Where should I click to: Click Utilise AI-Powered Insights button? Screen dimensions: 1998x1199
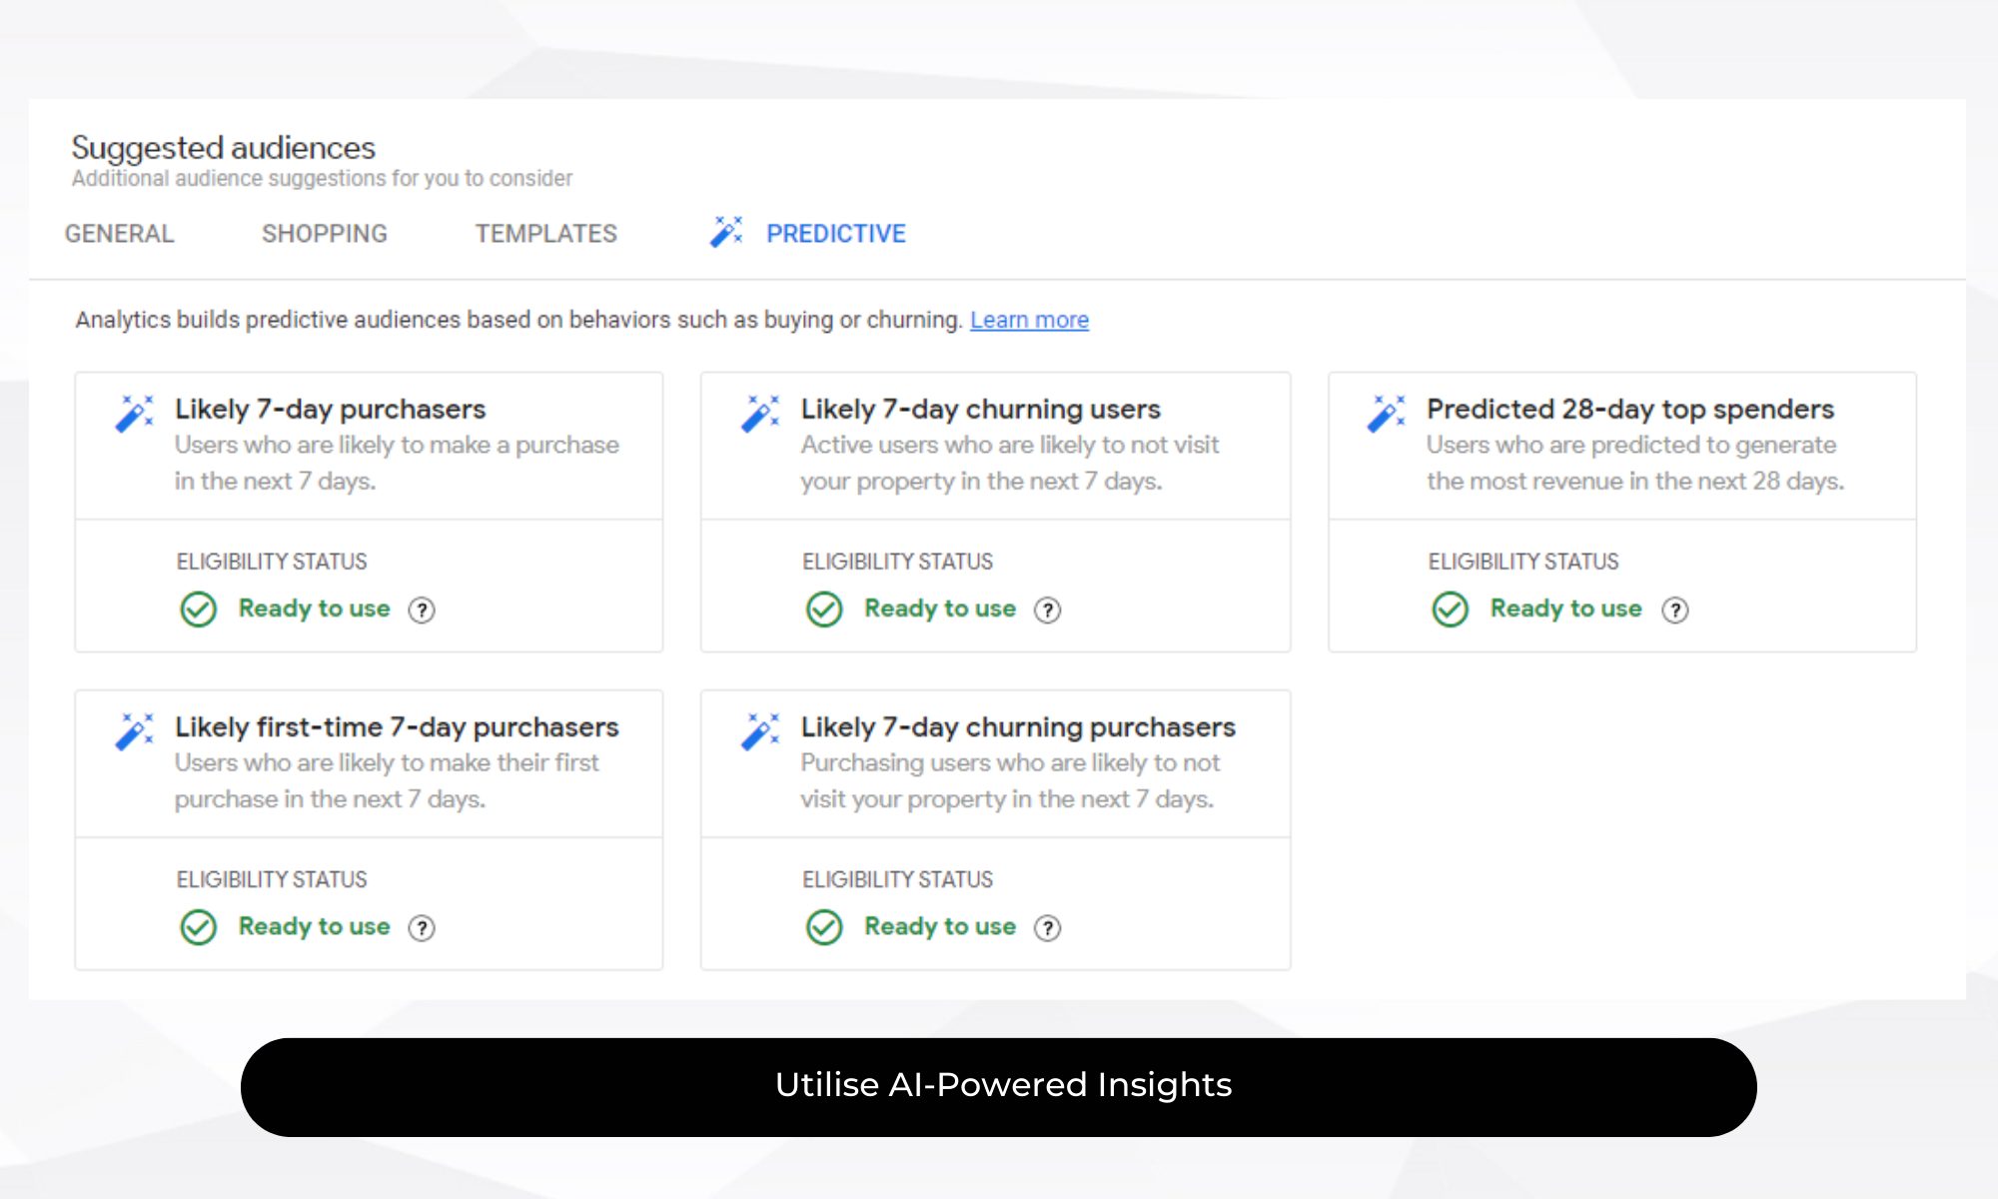click(999, 1086)
